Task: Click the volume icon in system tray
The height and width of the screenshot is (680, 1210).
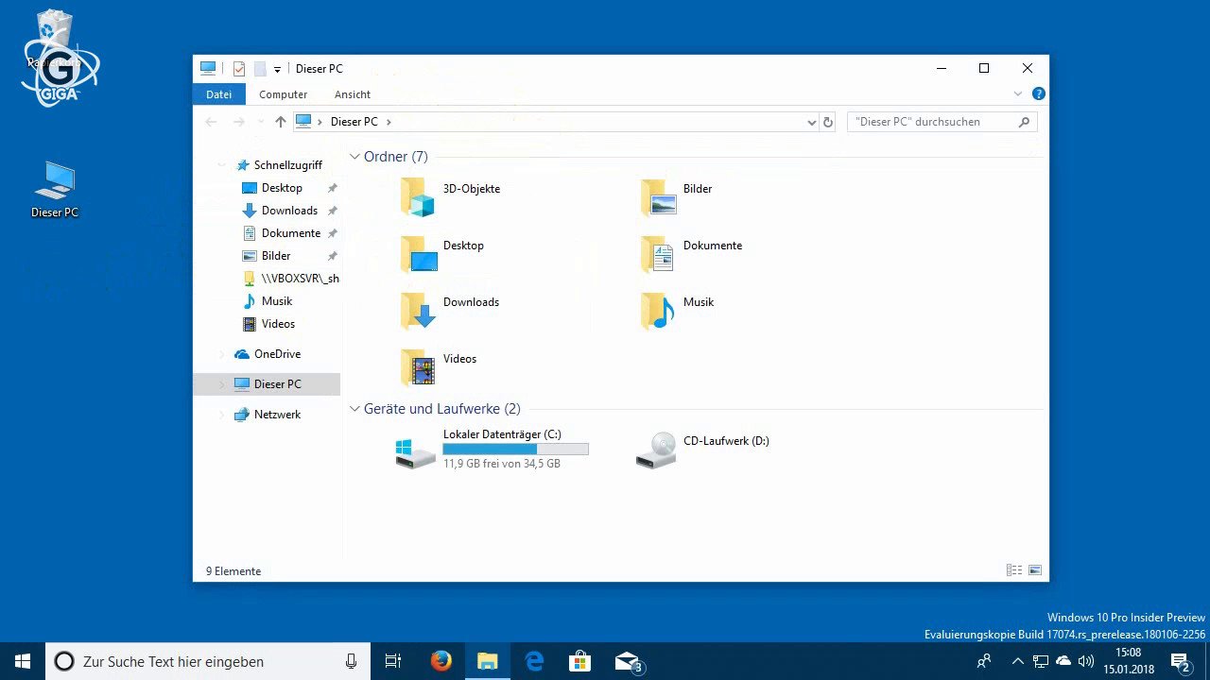Action: 1086,661
